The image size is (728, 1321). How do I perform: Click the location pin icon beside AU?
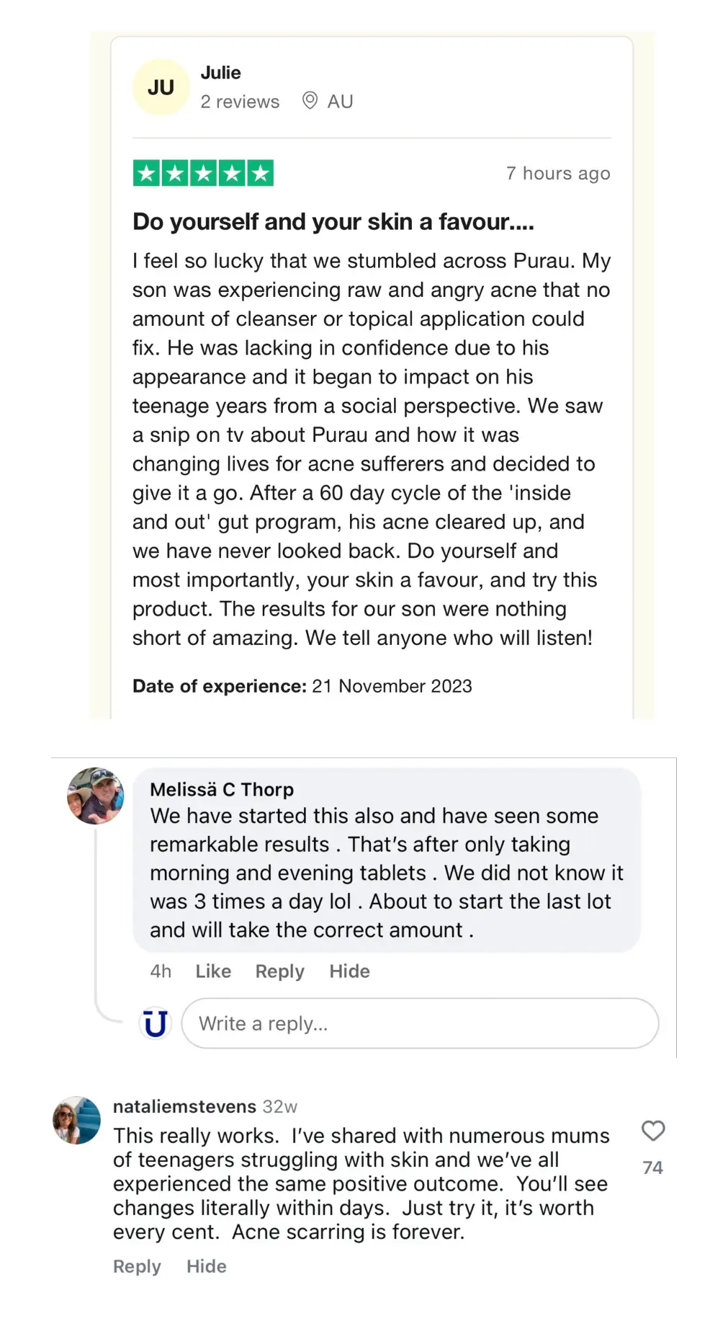click(x=310, y=101)
